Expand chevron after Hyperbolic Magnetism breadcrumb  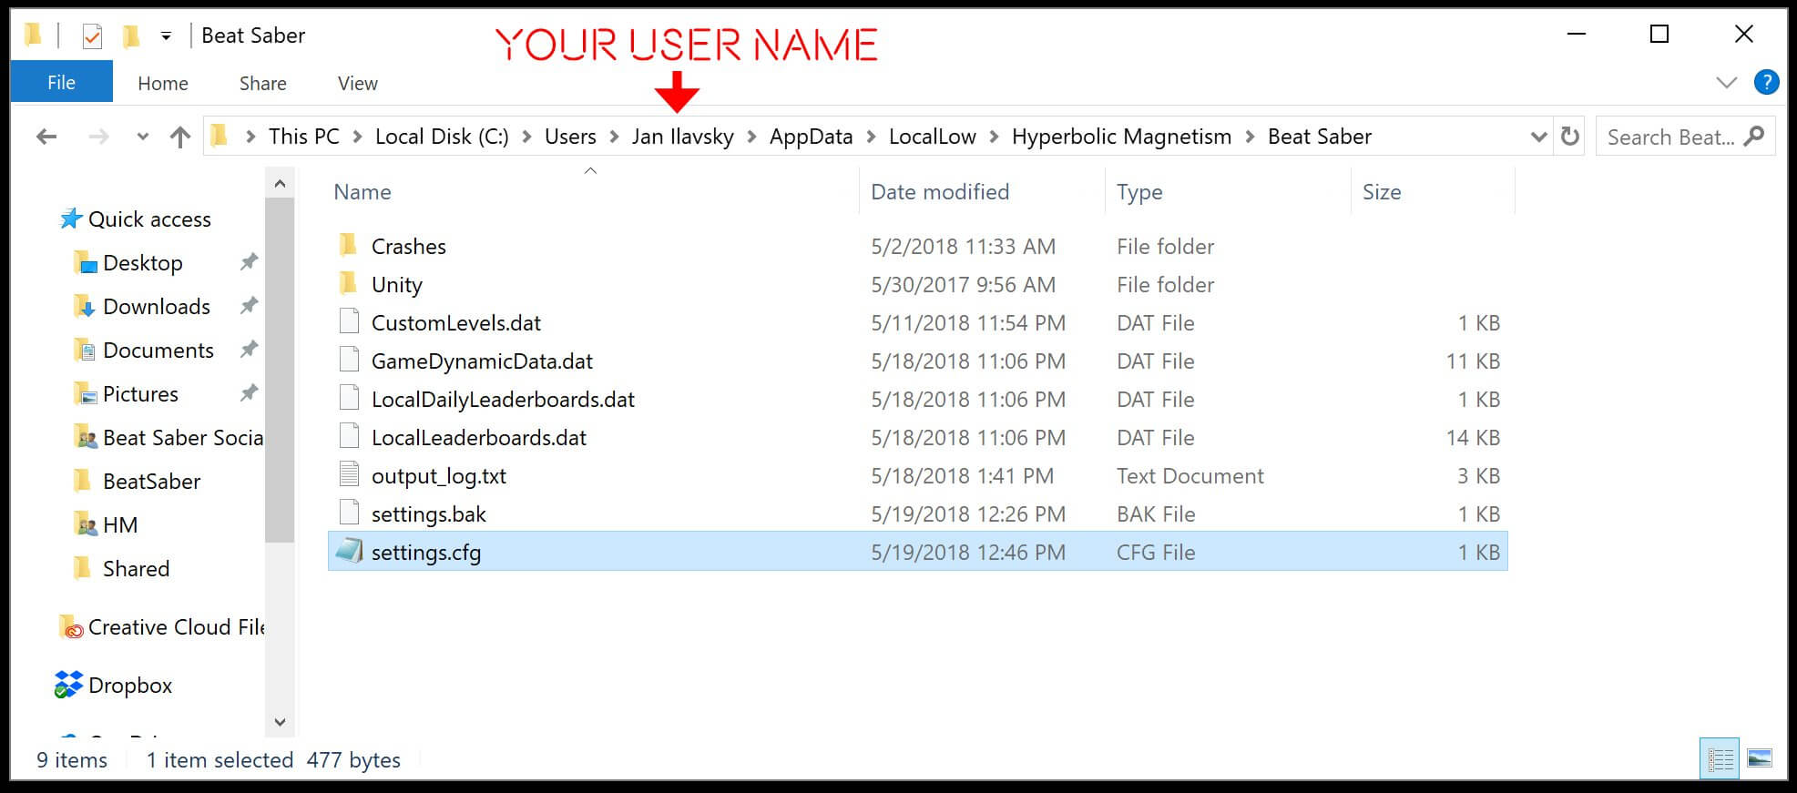click(x=1250, y=137)
